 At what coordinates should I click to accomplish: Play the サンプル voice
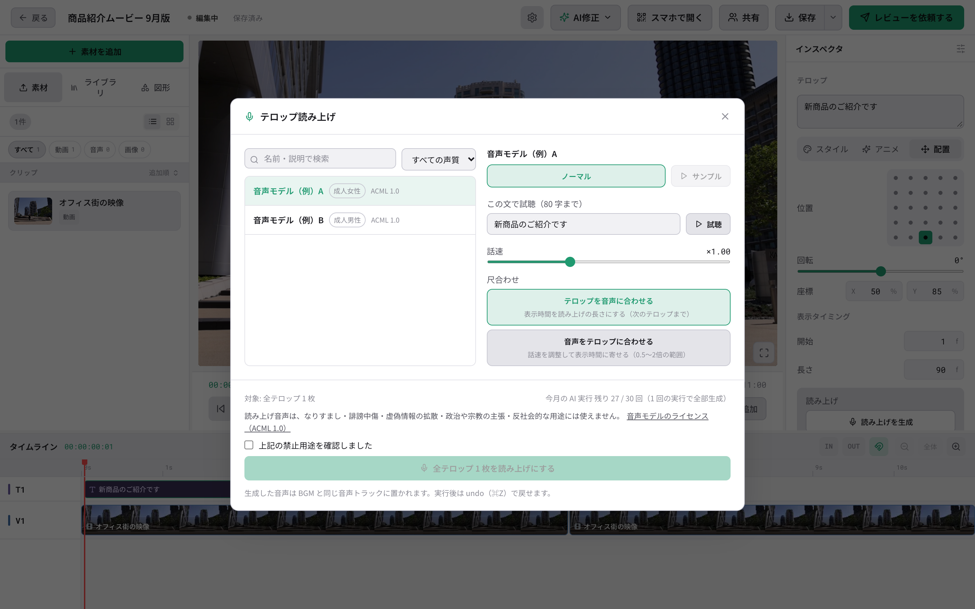pyautogui.click(x=701, y=176)
